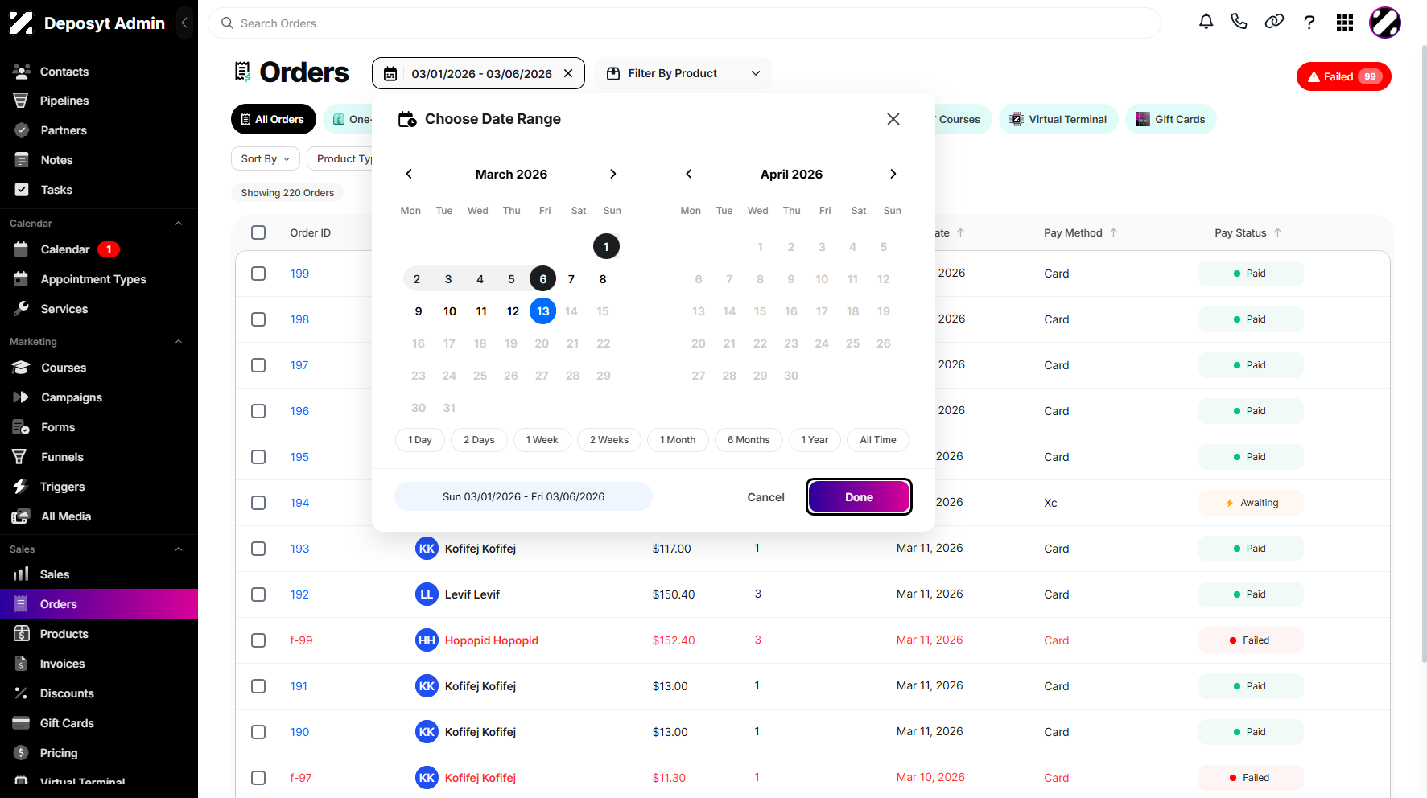This screenshot has height=798, width=1427.
Task: Close the Choose Date Range dialog
Action: (x=893, y=119)
